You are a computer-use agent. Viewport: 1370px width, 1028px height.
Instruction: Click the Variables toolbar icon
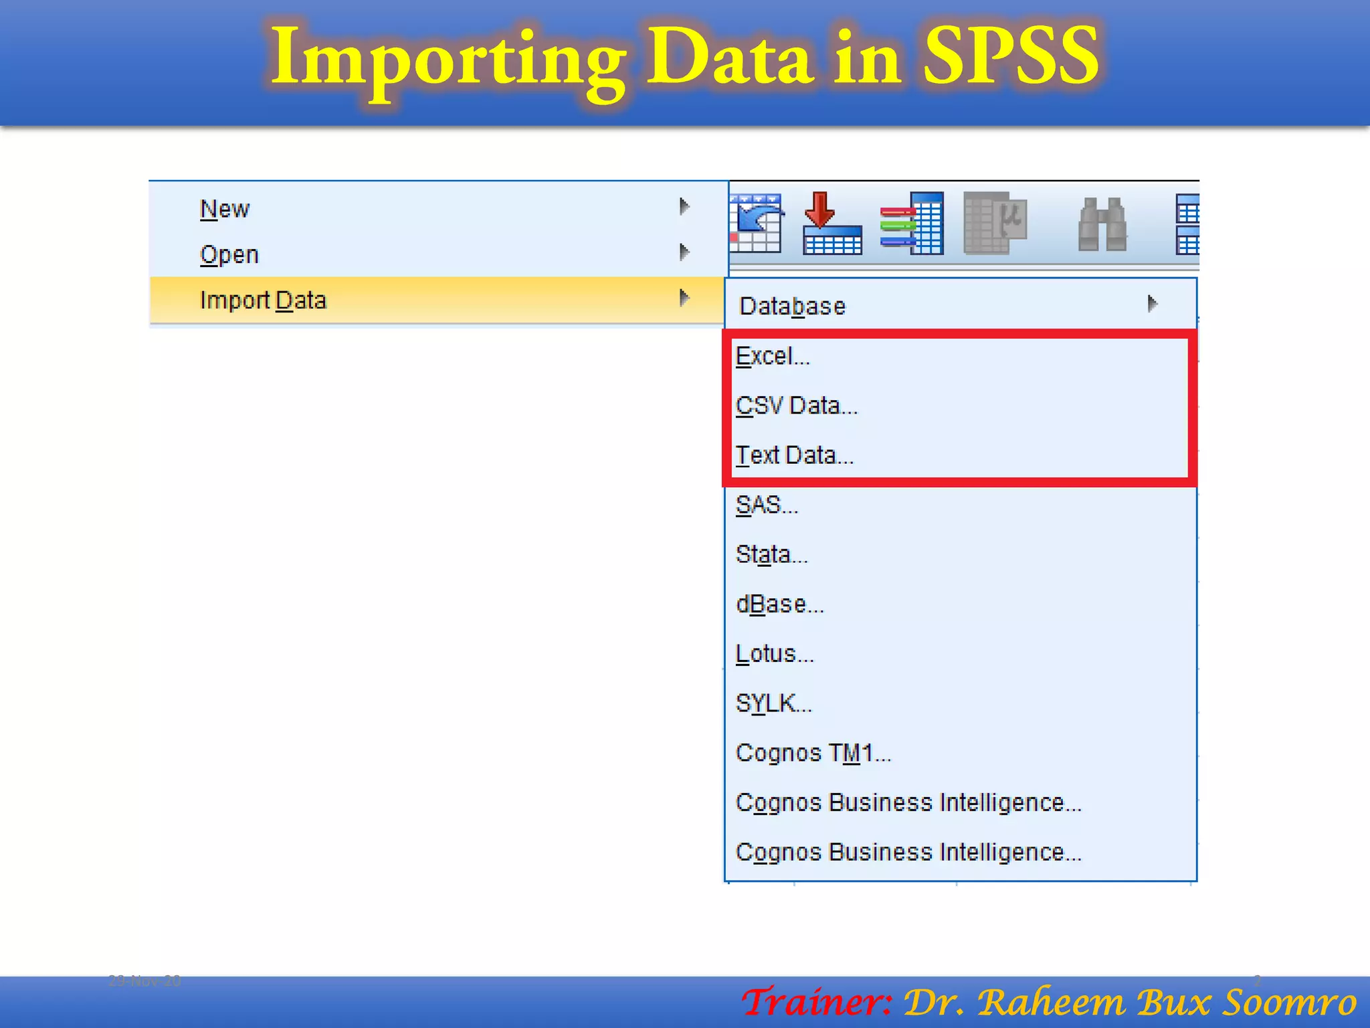tap(912, 224)
